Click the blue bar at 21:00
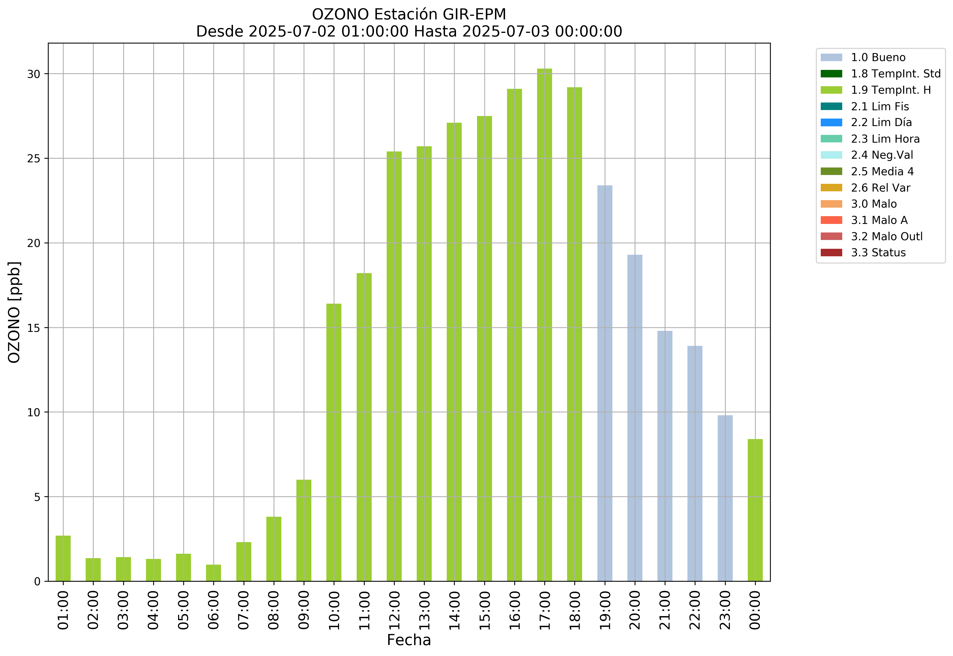 (664, 456)
